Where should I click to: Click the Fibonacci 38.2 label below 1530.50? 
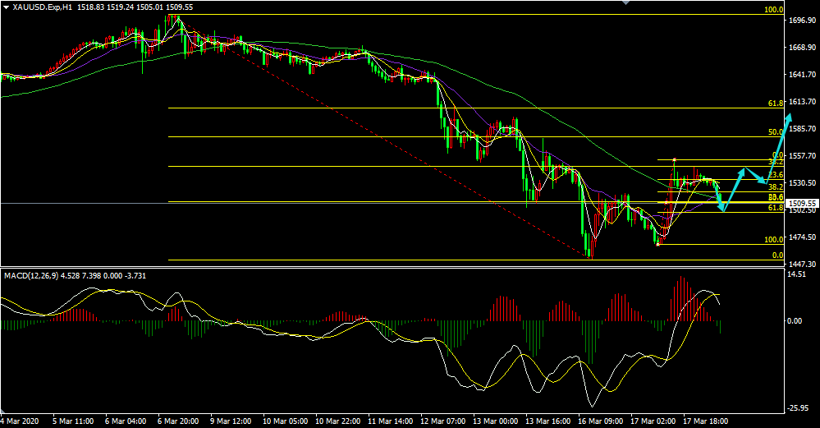click(776, 186)
